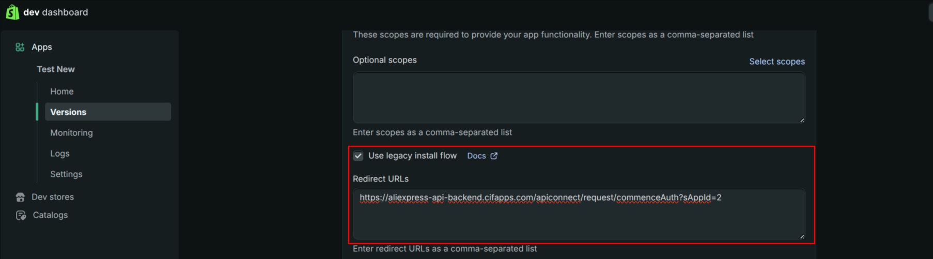This screenshot has height=259, width=933.
Task: Click the dev dashboard title text
Action: click(56, 12)
